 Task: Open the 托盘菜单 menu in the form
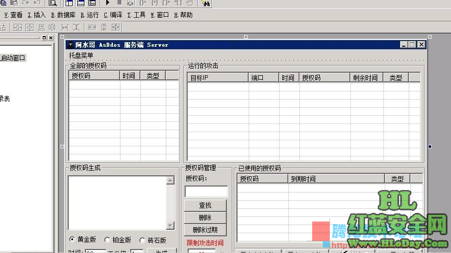coord(81,55)
